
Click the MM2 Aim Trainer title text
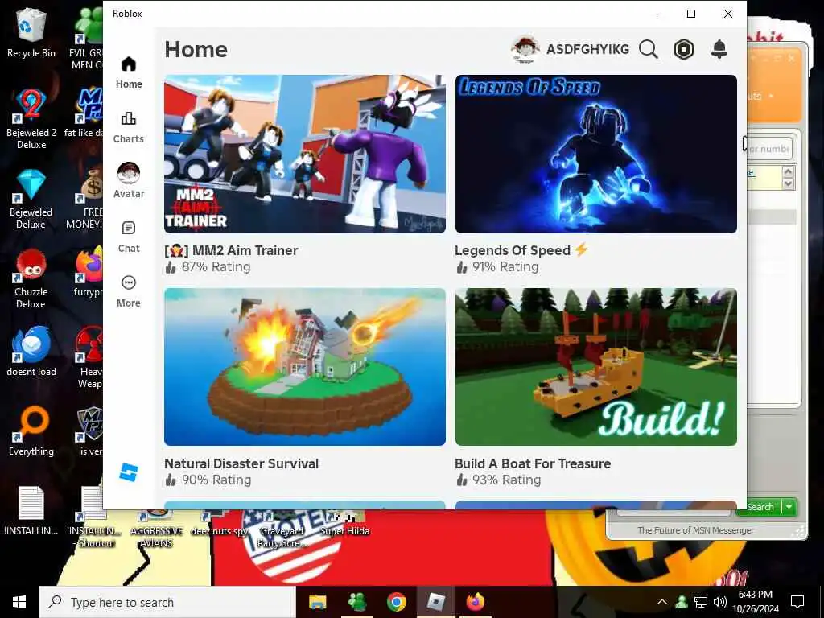231,251
